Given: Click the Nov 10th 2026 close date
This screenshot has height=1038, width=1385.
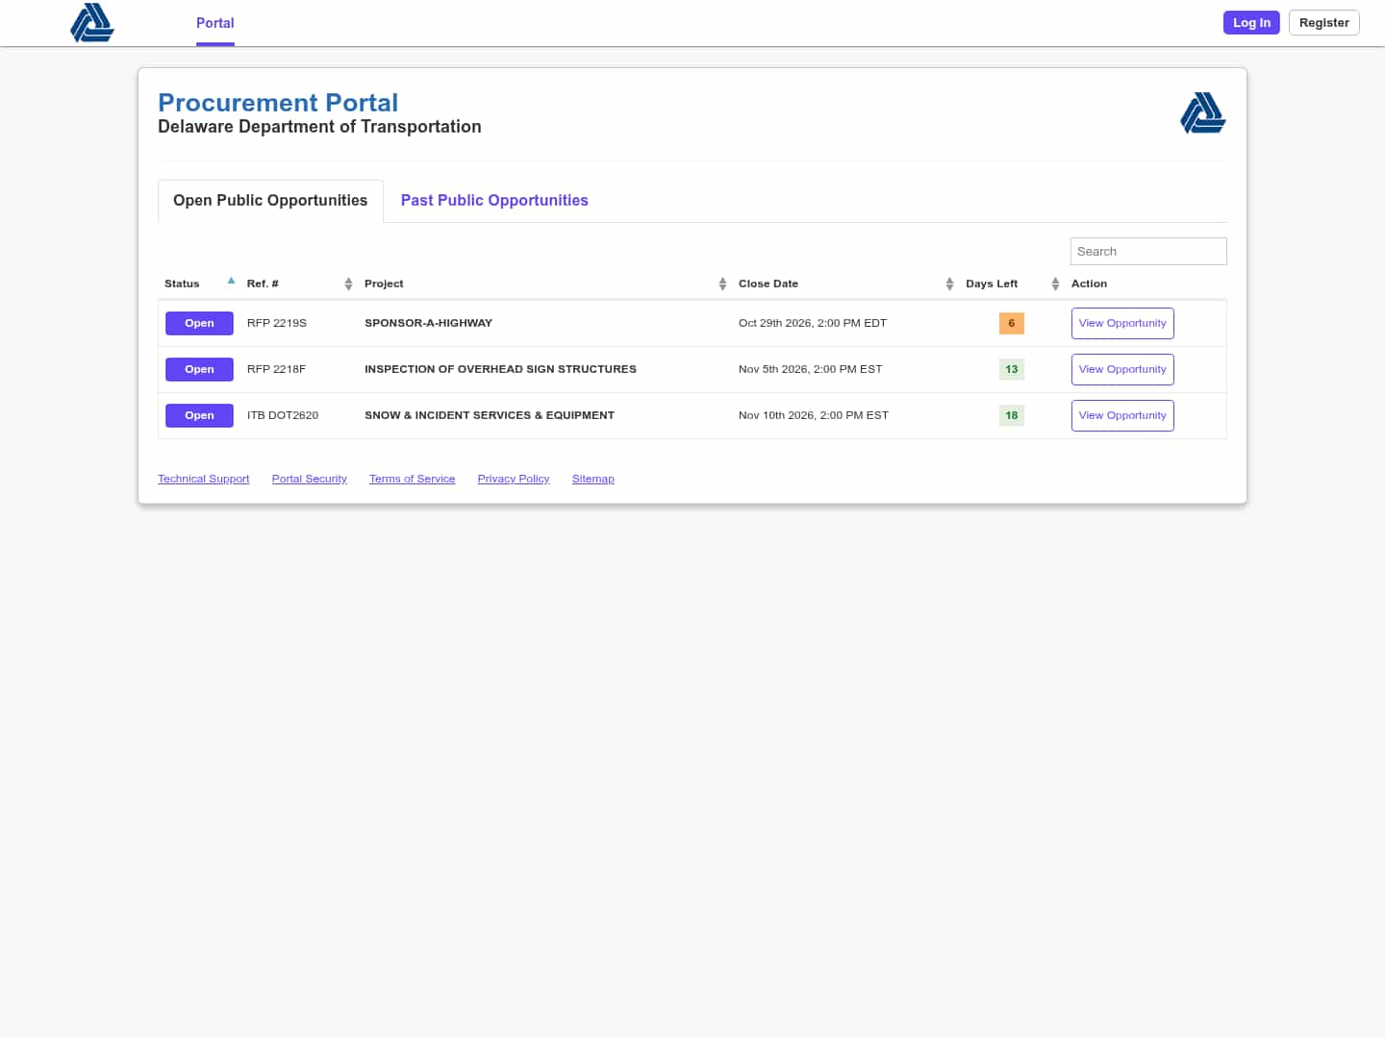Looking at the screenshot, I should click(x=814, y=416).
